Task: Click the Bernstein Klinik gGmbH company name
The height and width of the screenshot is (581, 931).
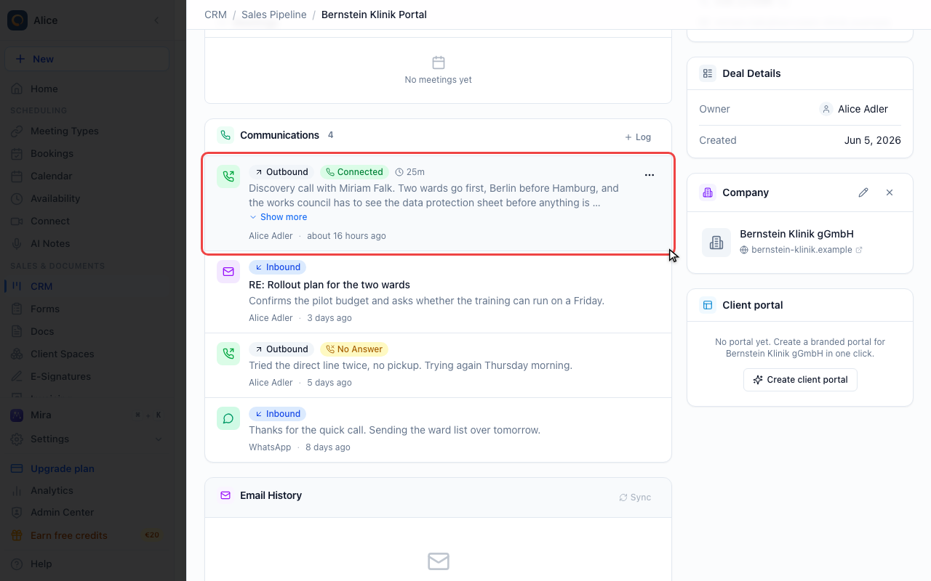Action: coord(796,234)
